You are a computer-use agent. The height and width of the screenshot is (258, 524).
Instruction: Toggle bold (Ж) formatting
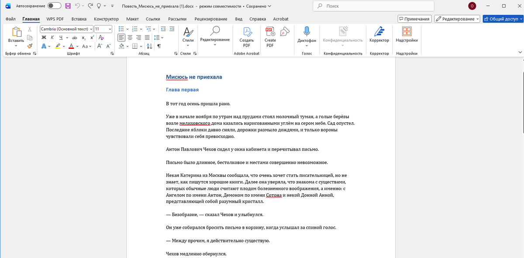(x=44, y=38)
